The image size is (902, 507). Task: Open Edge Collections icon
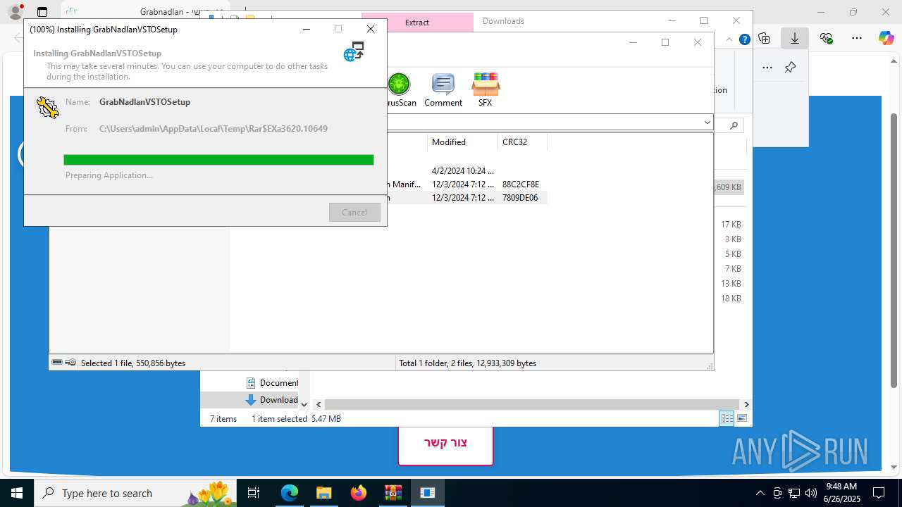764,39
